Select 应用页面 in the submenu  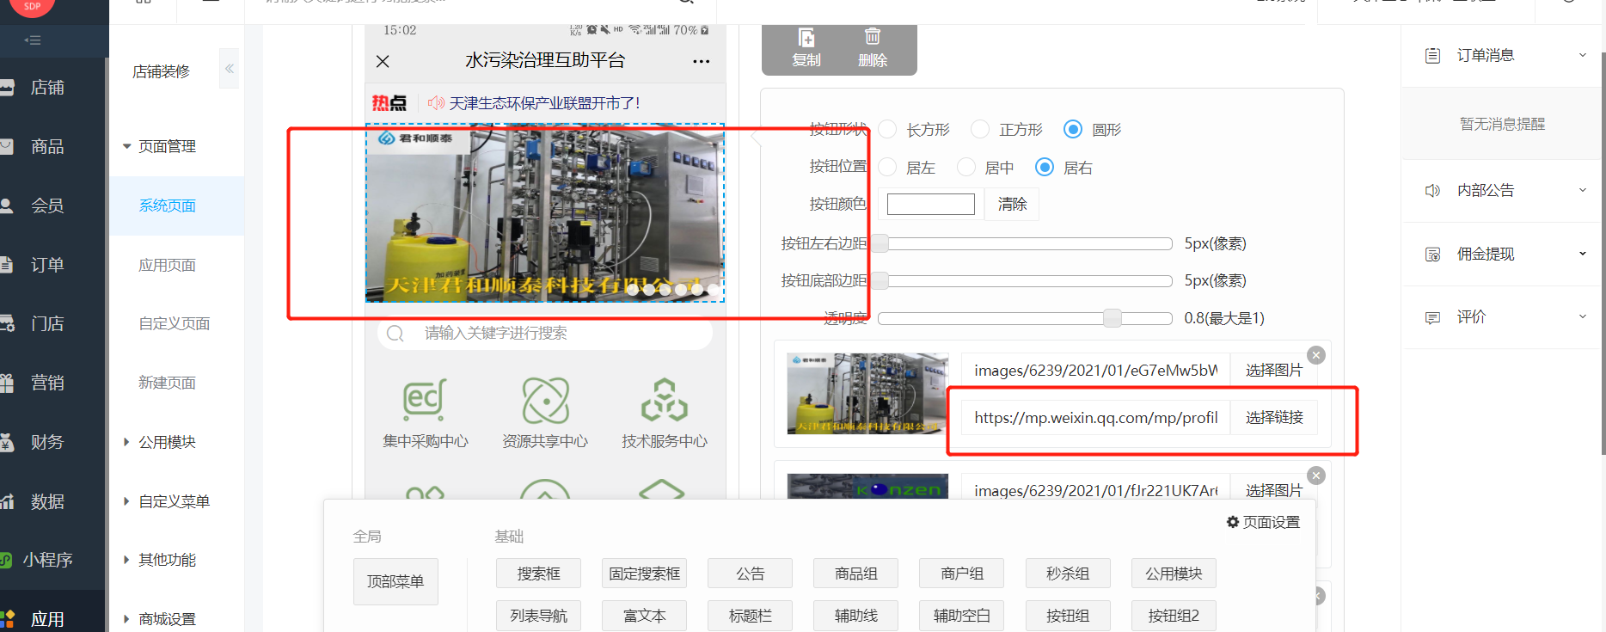click(x=168, y=265)
